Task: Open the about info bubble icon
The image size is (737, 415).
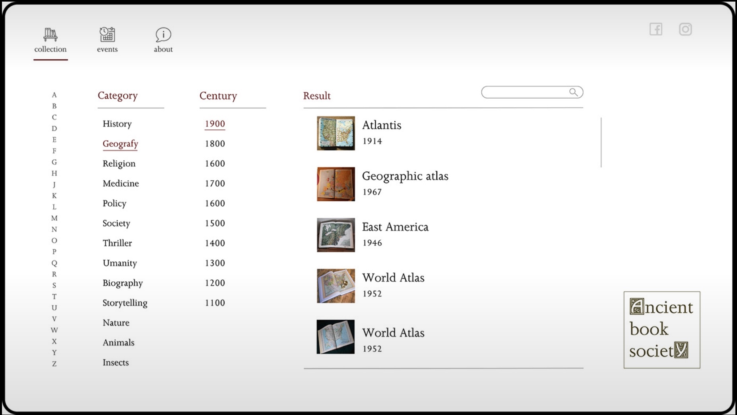Action: point(163,35)
